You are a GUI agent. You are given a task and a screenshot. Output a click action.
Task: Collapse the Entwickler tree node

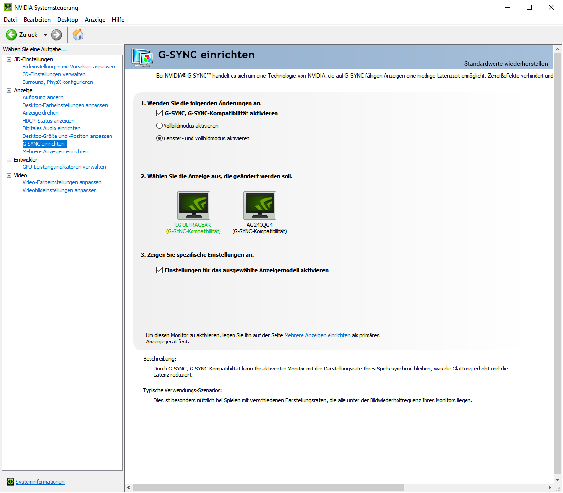pyautogui.click(x=9, y=160)
